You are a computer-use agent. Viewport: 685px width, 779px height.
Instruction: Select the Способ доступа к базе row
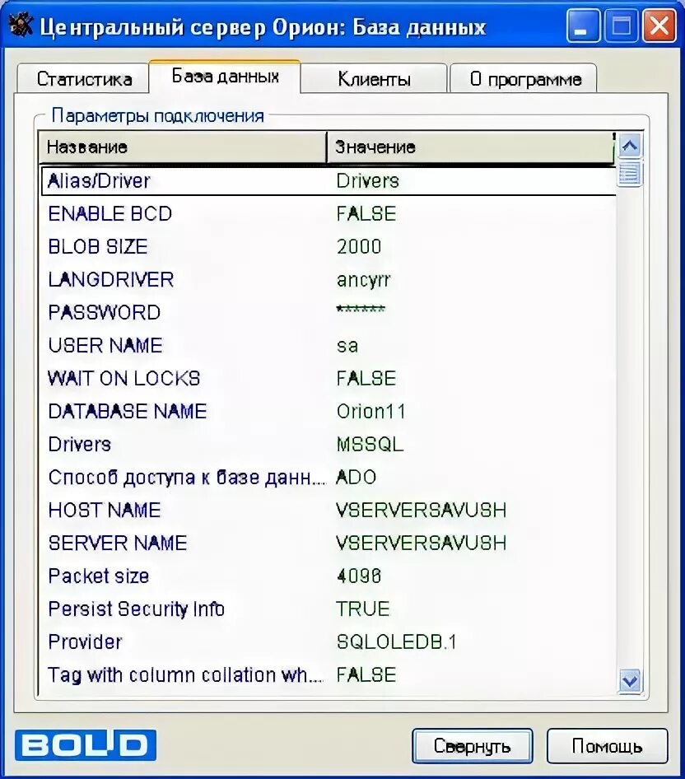tap(328, 478)
